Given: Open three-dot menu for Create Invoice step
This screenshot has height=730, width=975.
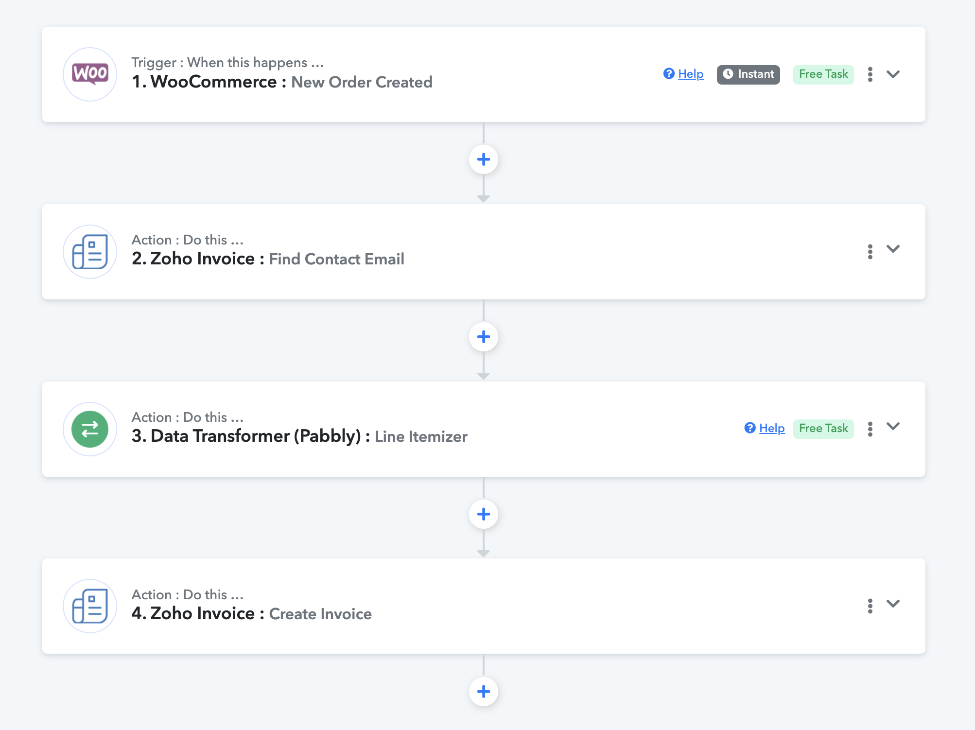Looking at the screenshot, I should pyautogui.click(x=870, y=606).
